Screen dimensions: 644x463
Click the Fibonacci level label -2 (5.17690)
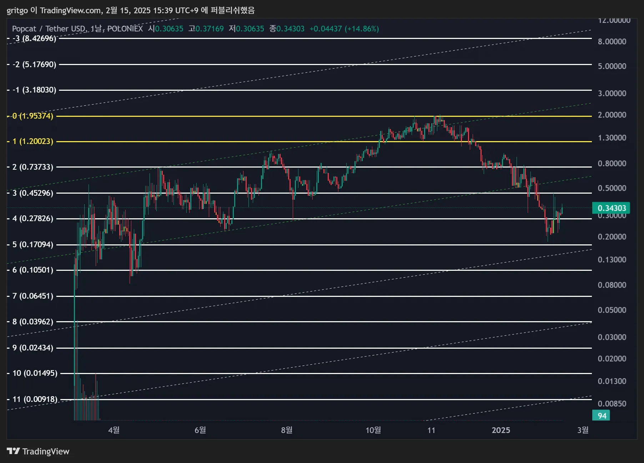click(x=34, y=64)
